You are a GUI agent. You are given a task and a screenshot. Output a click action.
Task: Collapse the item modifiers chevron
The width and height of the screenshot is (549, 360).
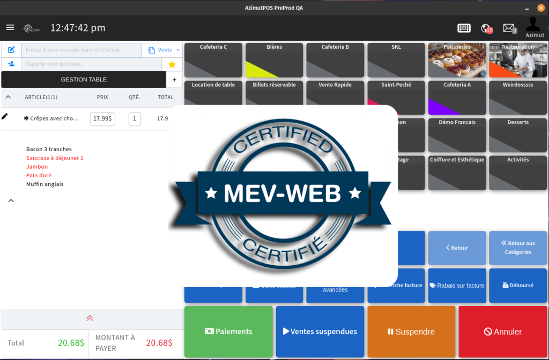coord(11,201)
